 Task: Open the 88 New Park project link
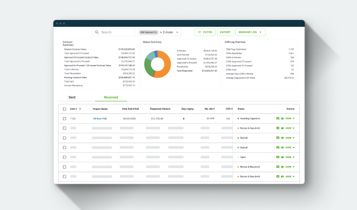click(100, 119)
